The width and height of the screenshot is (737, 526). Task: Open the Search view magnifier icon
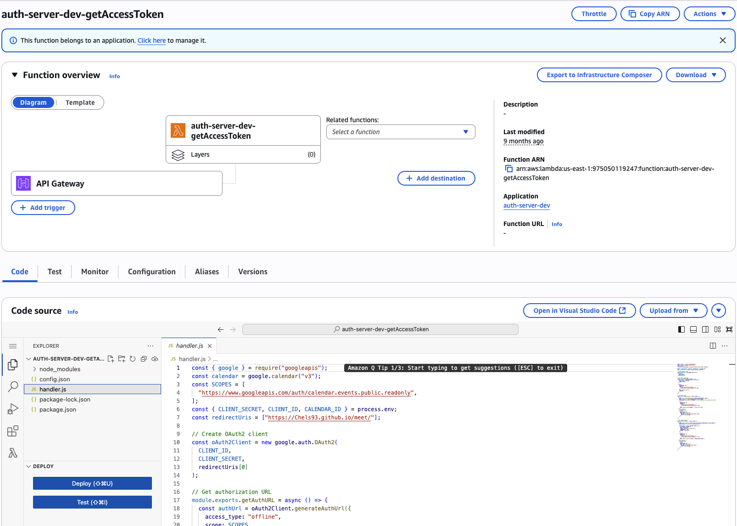(x=13, y=387)
